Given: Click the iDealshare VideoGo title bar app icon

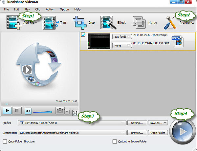Looking at the screenshot, I should 4,2.
